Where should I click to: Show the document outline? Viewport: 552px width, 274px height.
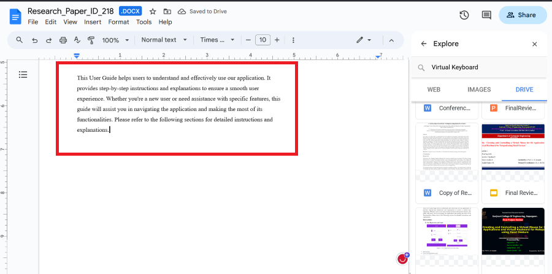click(x=23, y=75)
